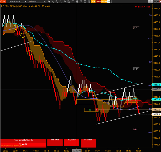Toggle the T<>K toolbar button

click(93, 2)
